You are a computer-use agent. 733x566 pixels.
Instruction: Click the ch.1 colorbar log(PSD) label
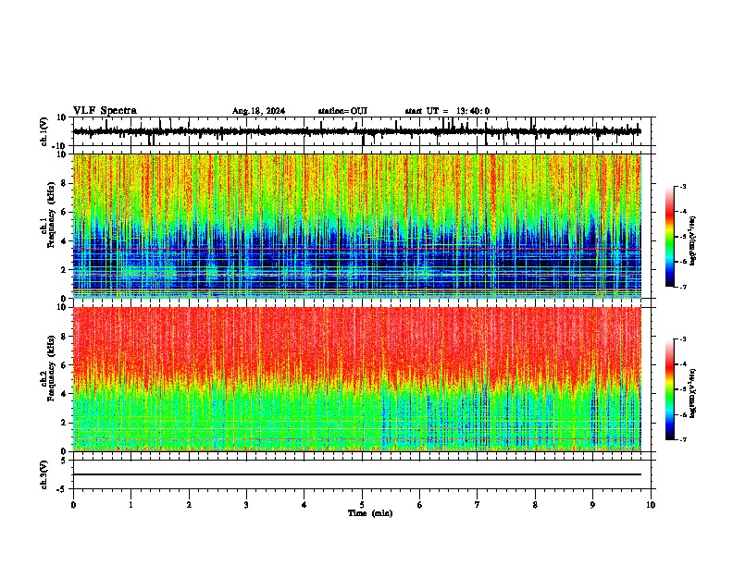[693, 240]
